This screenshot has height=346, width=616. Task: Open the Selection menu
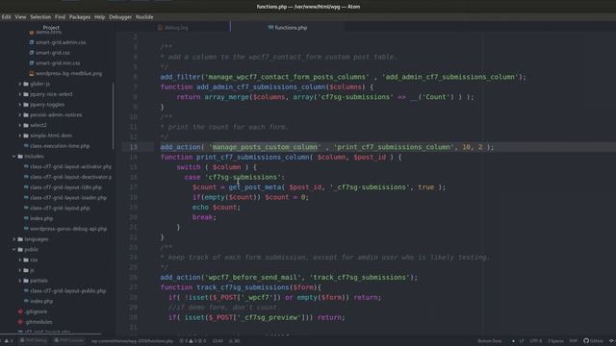pyautogui.click(x=40, y=17)
